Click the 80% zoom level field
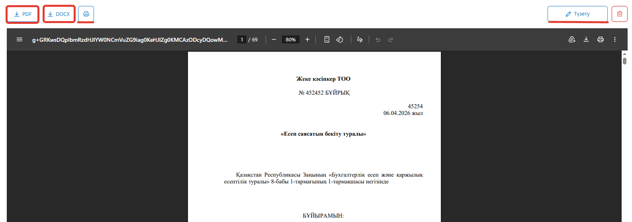The image size is (632, 222). pyautogui.click(x=291, y=39)
